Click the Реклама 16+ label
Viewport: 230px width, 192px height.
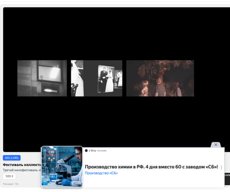click(11, 184)
